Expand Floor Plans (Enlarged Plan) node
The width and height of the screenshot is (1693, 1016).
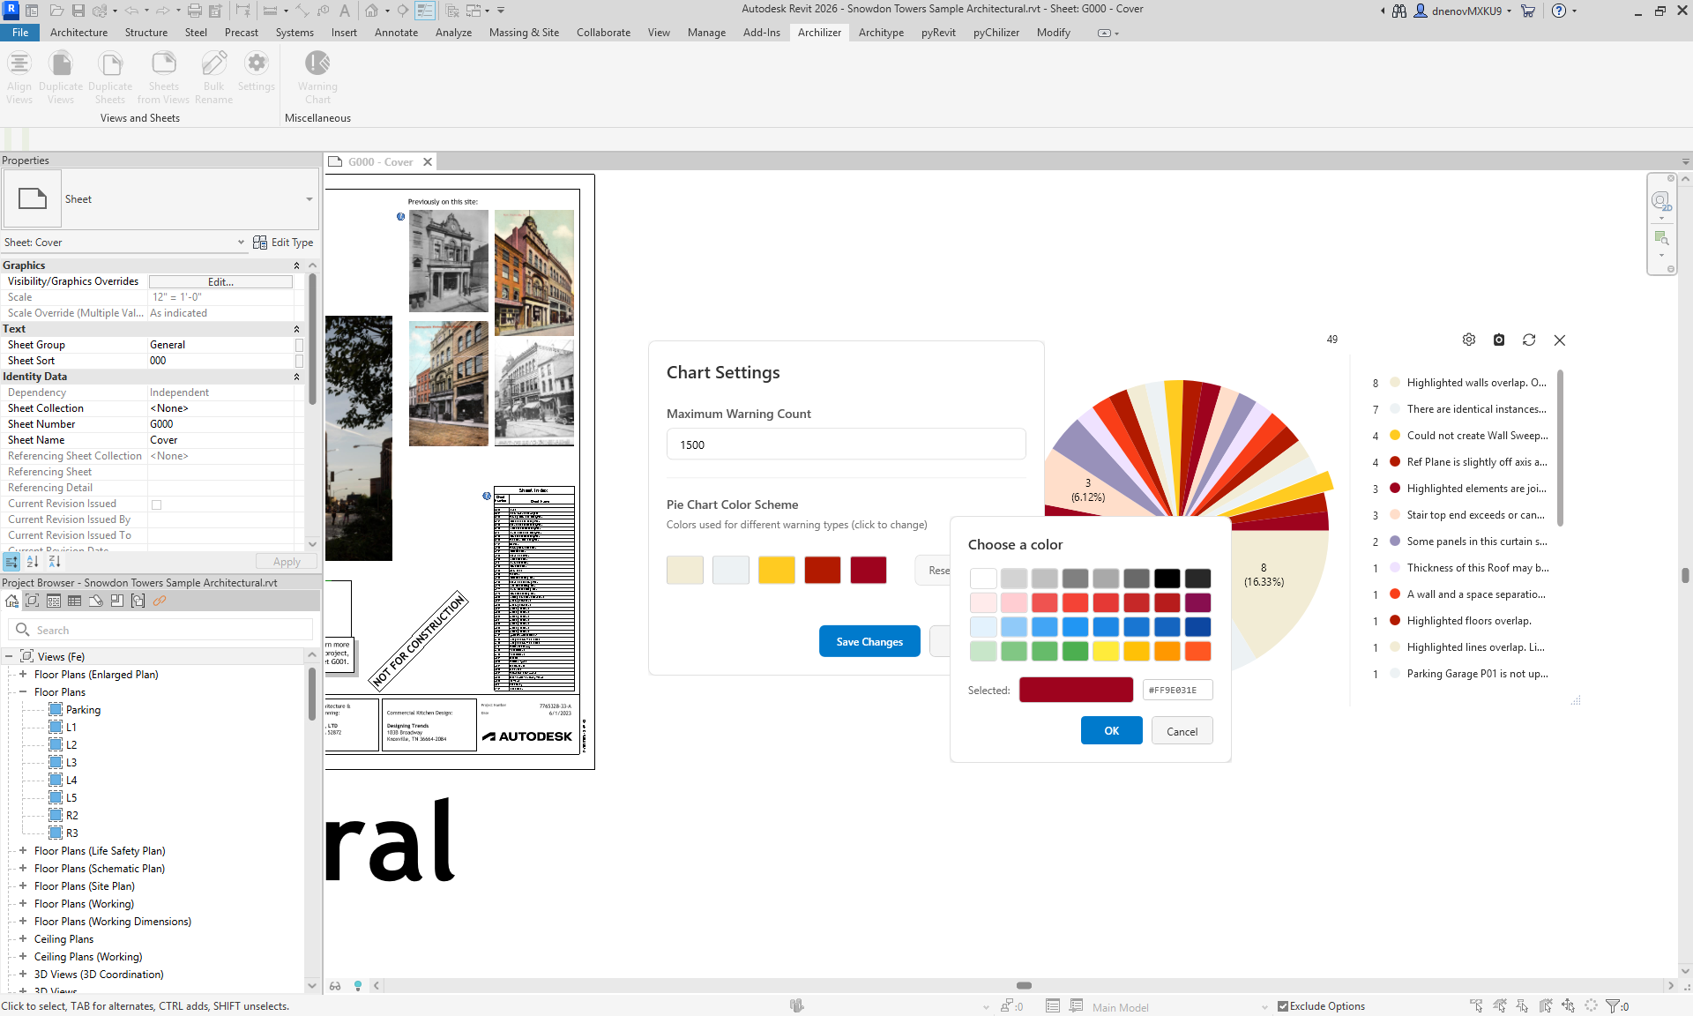(x=23, y=675)
